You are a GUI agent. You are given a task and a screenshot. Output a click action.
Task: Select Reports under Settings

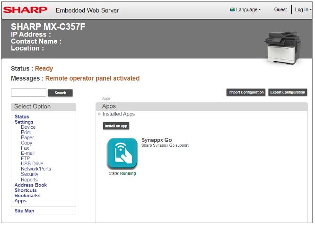[x=29, y=180]
